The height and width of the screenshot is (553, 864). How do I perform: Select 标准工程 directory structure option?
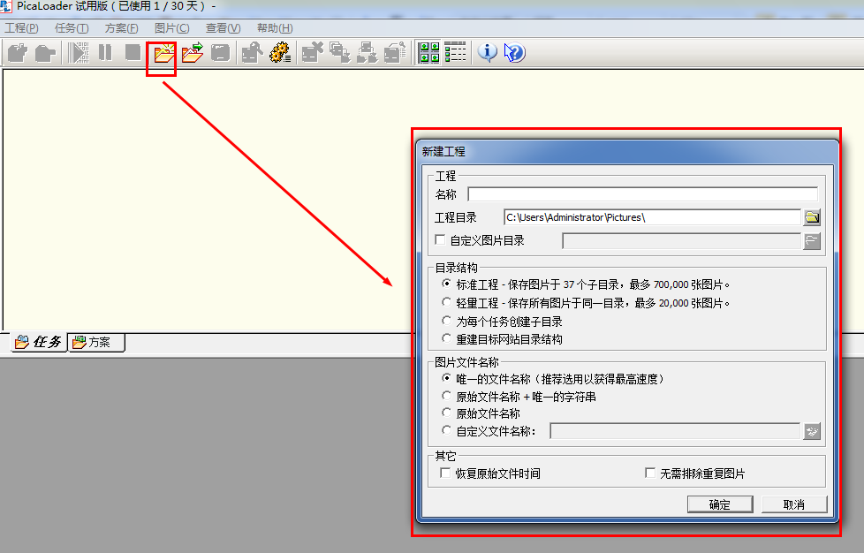446,283
